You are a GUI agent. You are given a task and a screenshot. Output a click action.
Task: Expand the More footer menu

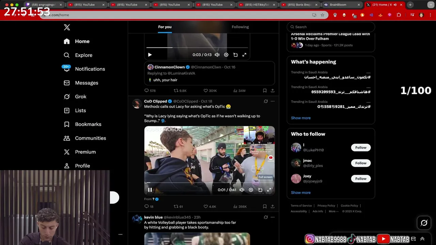point(333,211)
